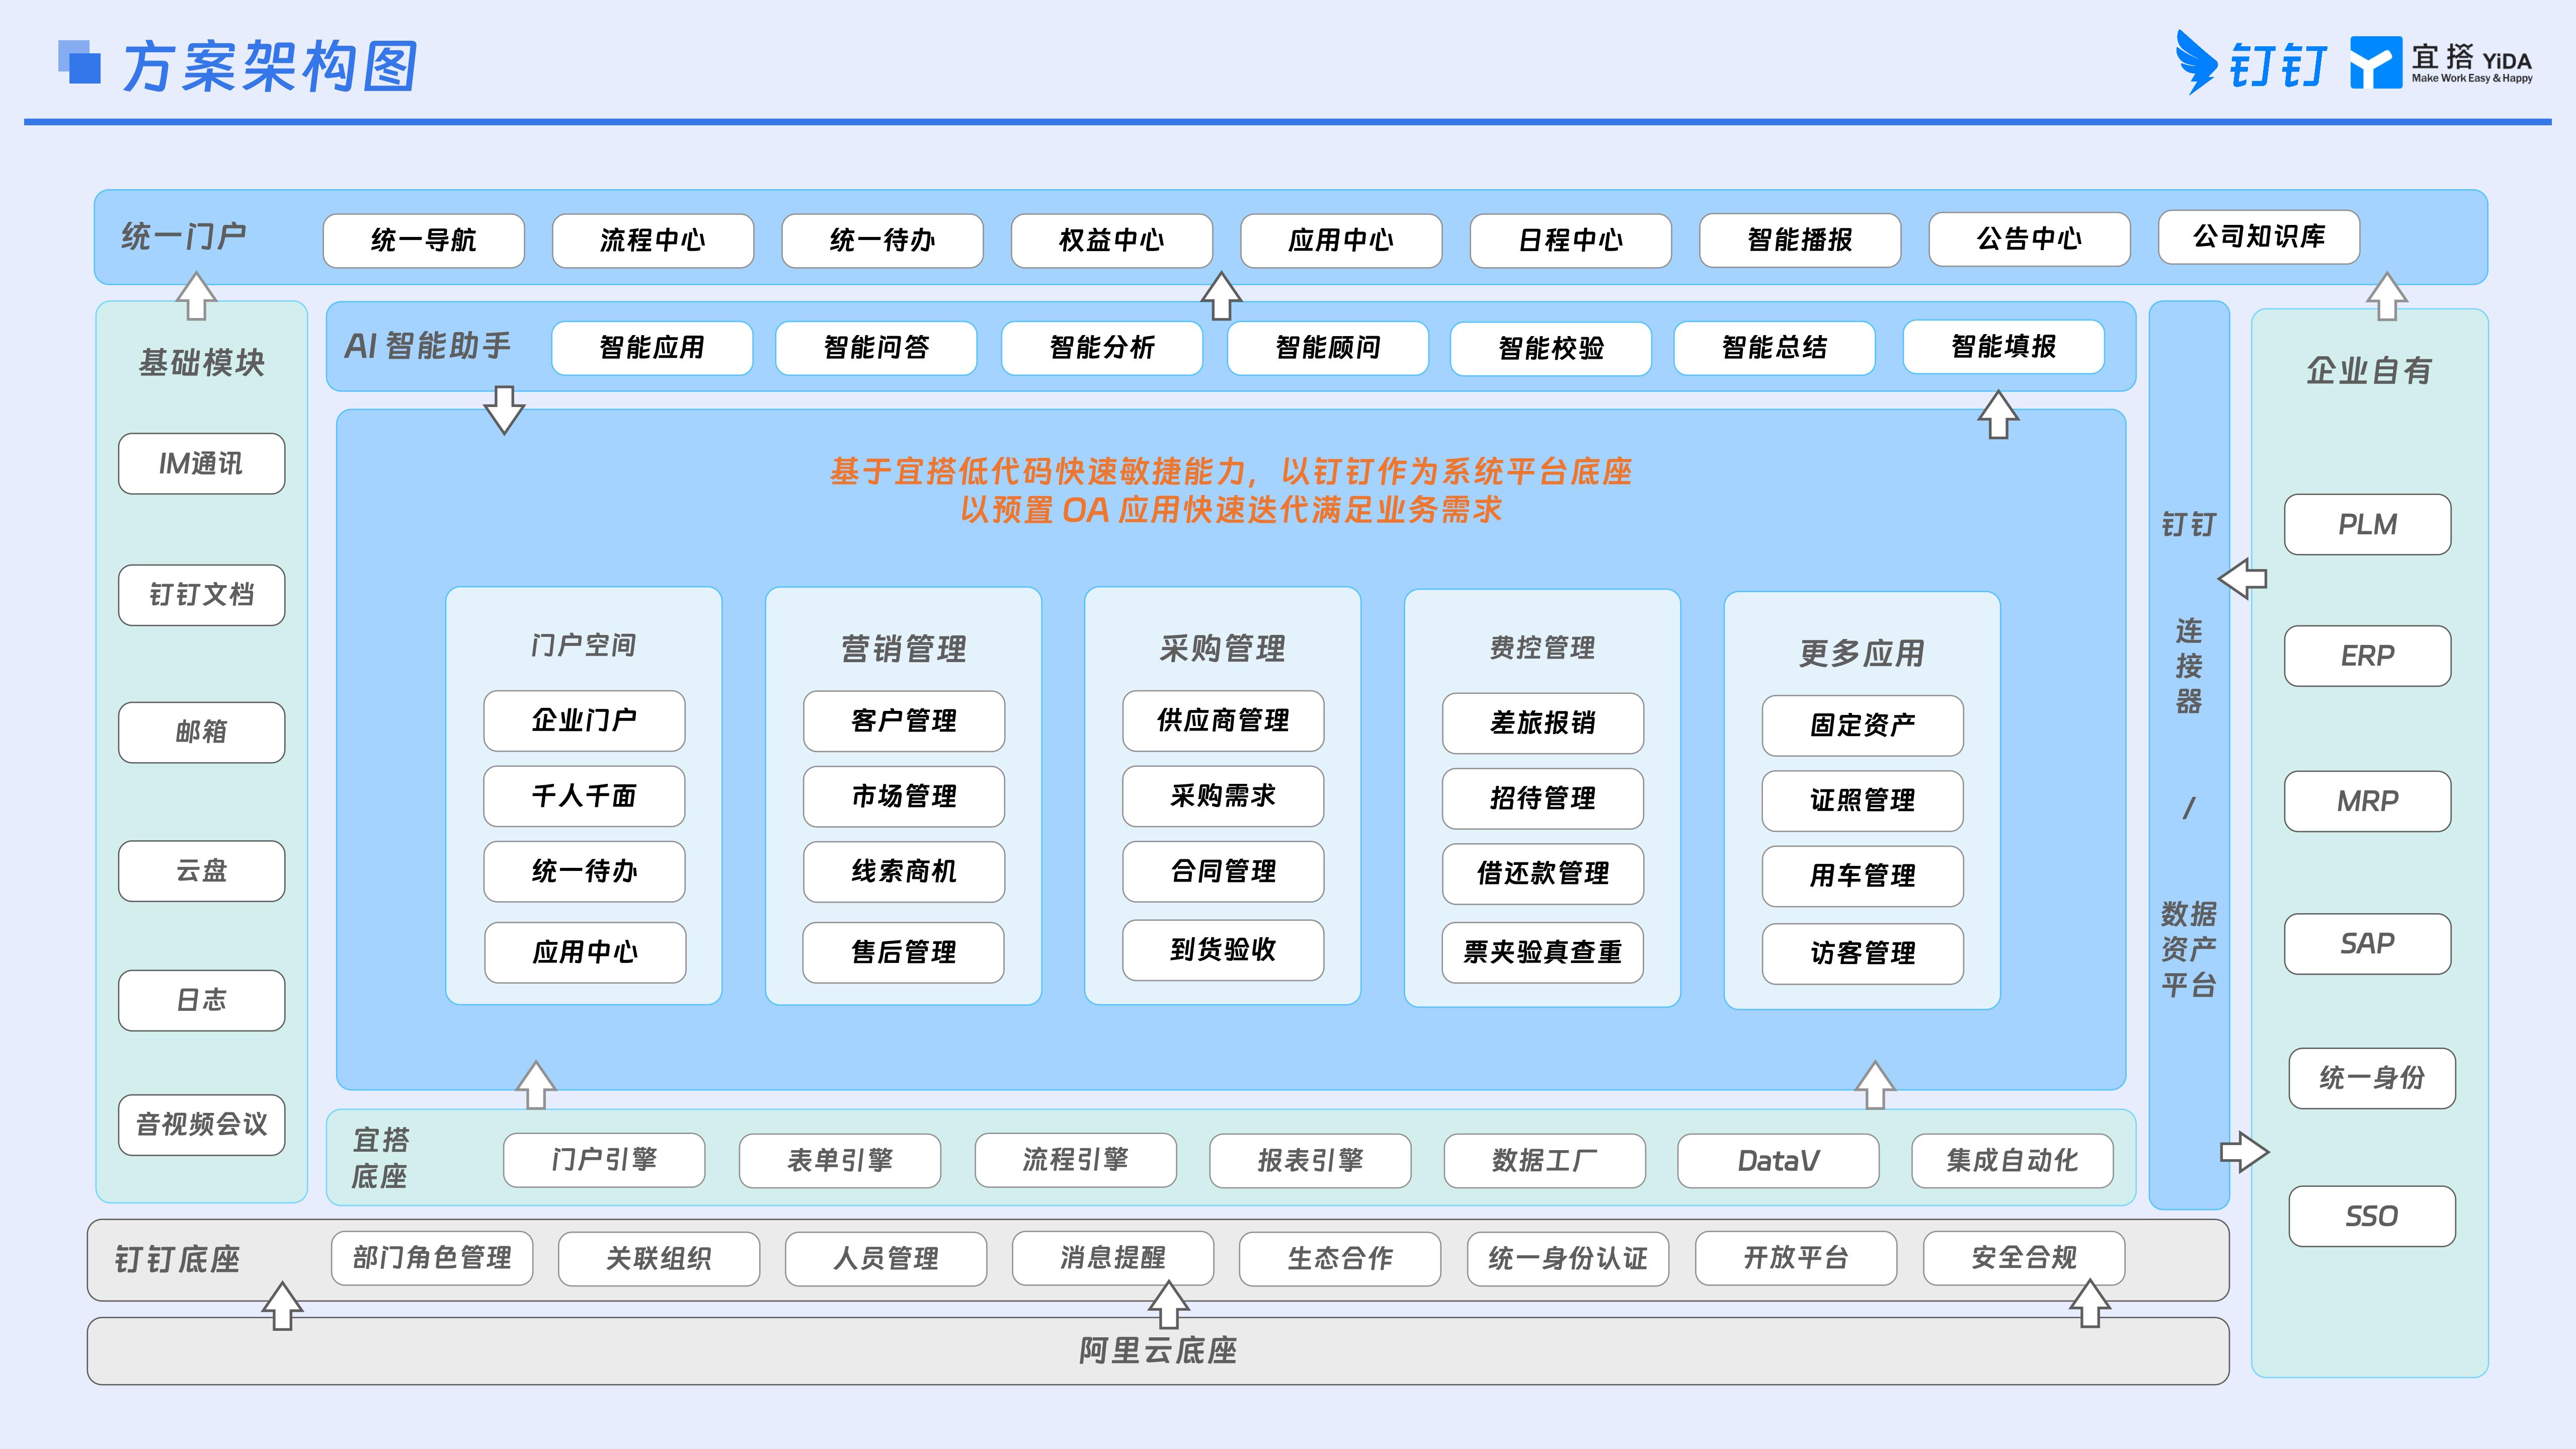Open the 智能问答 assistant box
The width and height of the screenshot is (2576, 1449).
pos(876,348)
